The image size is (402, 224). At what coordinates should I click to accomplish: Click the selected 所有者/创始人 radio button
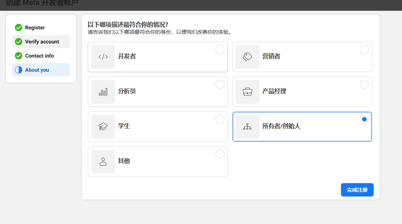364,119
